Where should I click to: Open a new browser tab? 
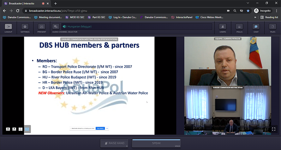(55, 4)
